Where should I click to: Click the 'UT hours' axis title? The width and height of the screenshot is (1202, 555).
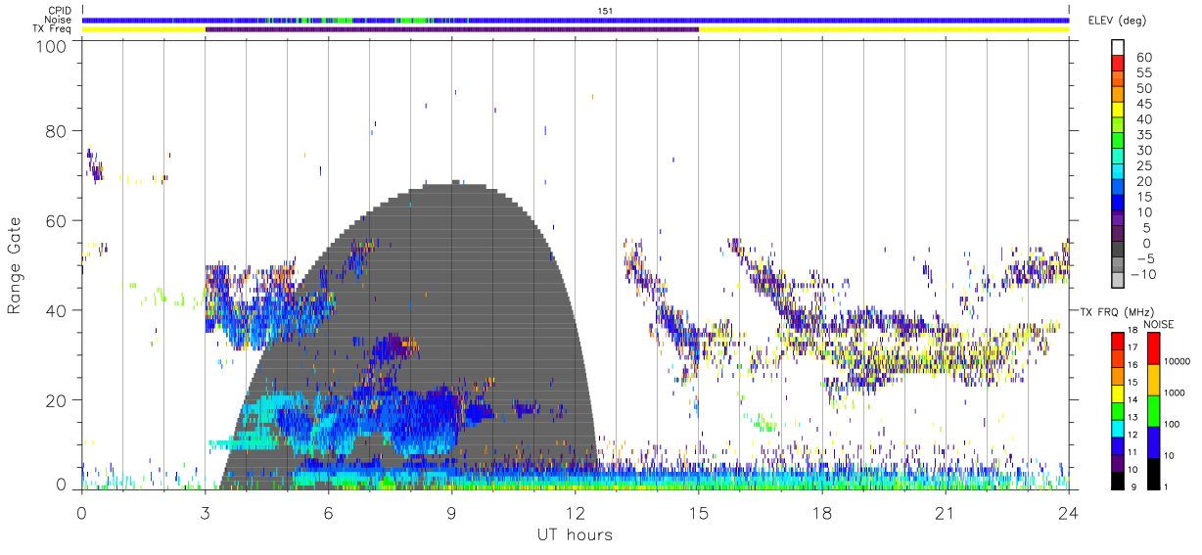pos(574,535)
